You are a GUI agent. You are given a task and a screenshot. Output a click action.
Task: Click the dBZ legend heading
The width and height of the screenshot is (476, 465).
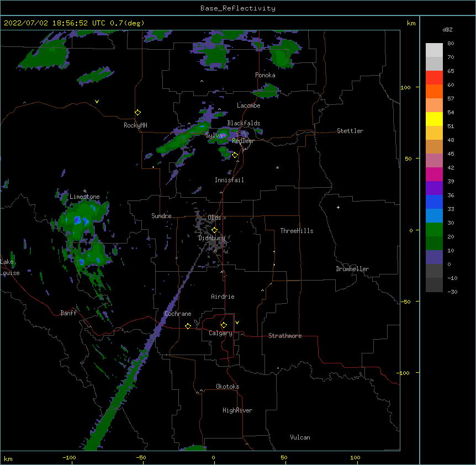click(x=447, y=30)
